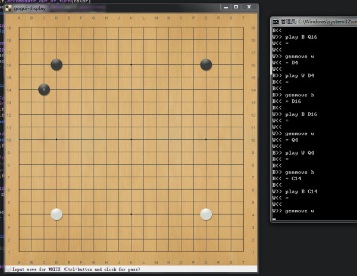Place a stone on the D10 star point
357x276 pixels.
pos(57,139)
